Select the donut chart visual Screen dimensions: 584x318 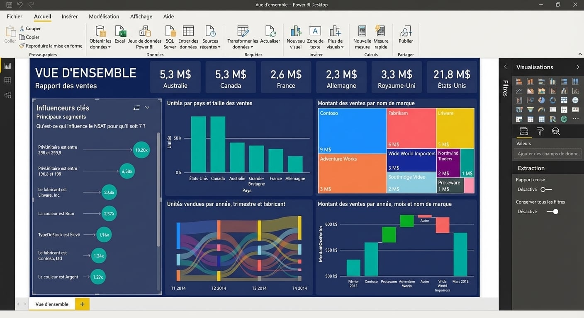coord(553,100)
